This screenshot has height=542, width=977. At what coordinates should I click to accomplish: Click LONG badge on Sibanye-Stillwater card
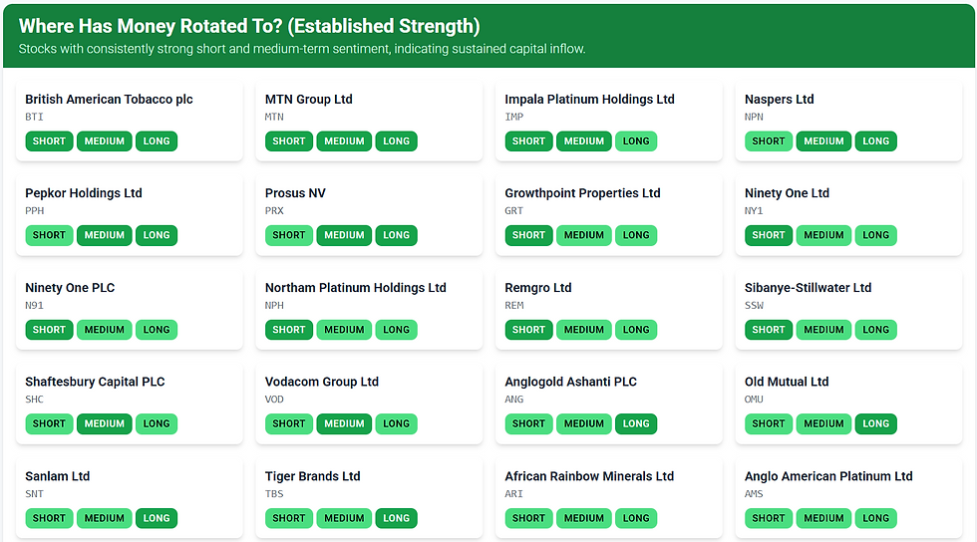coord(876,330)
